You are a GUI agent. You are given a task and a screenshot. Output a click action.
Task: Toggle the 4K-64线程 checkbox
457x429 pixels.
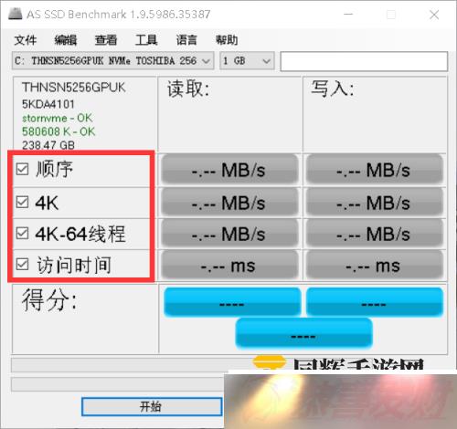pos(22,234)
